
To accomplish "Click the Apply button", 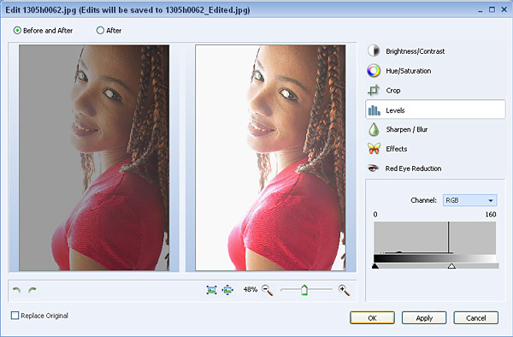I will click(424, 317).
